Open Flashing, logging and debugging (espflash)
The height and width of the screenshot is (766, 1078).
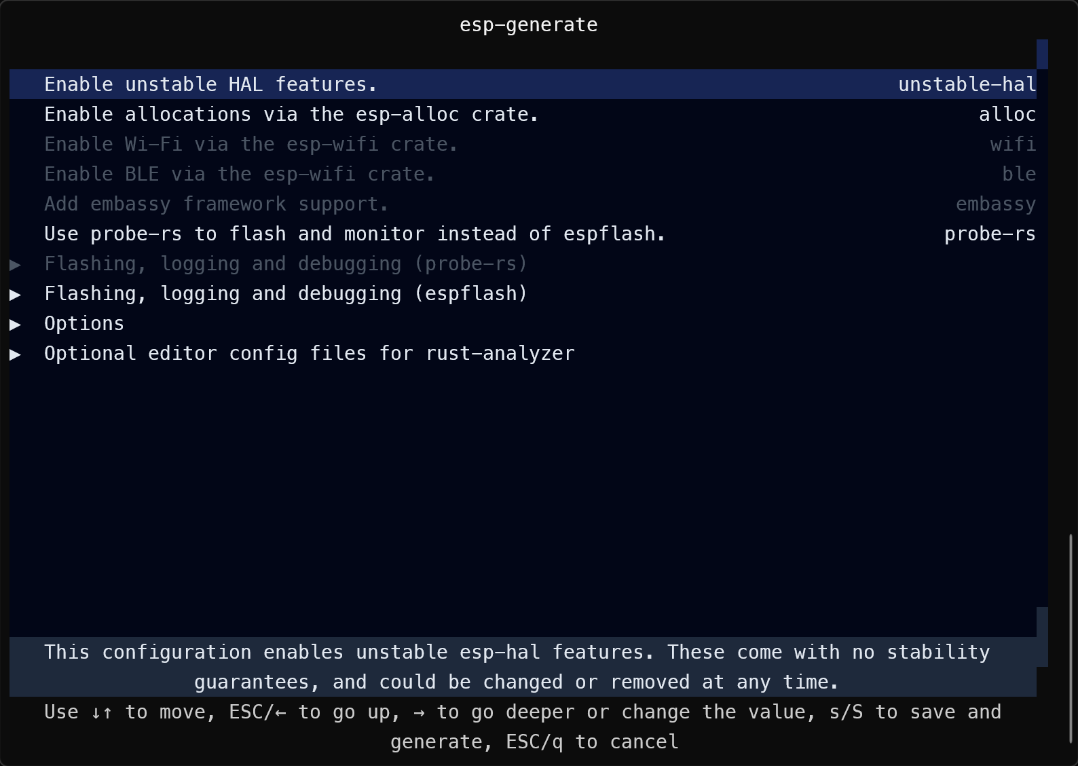(286, 293)
